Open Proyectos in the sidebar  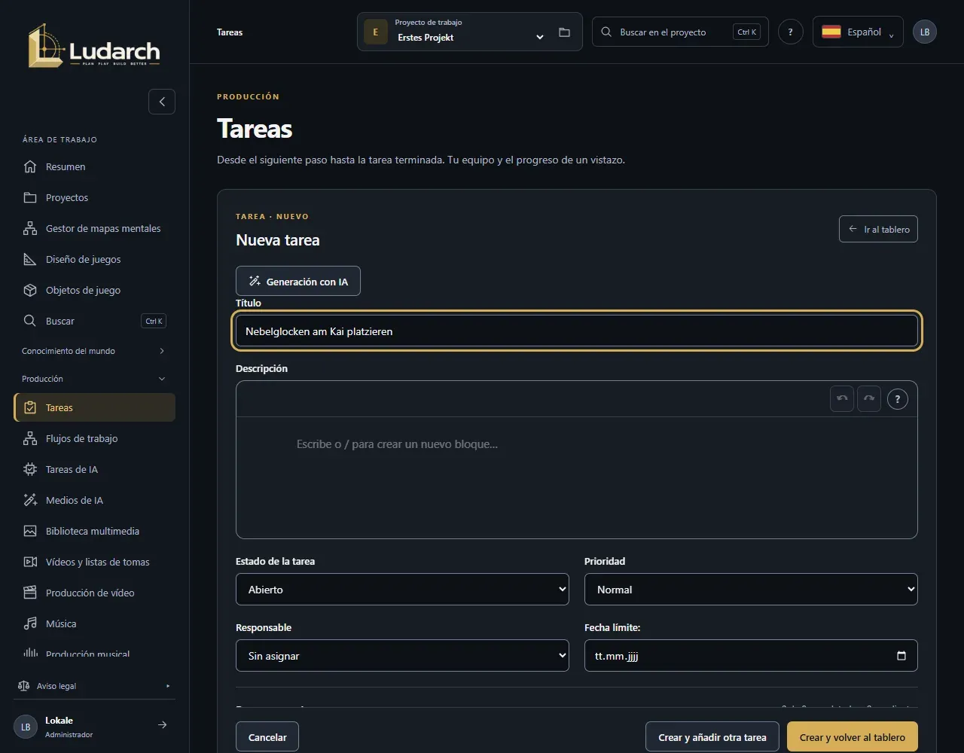tap(94, 197)
